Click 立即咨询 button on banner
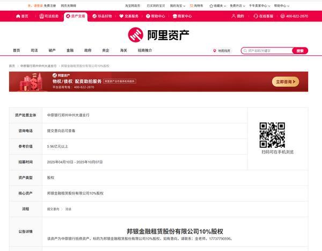The image size is (322, 251). [x=285, y=82]
